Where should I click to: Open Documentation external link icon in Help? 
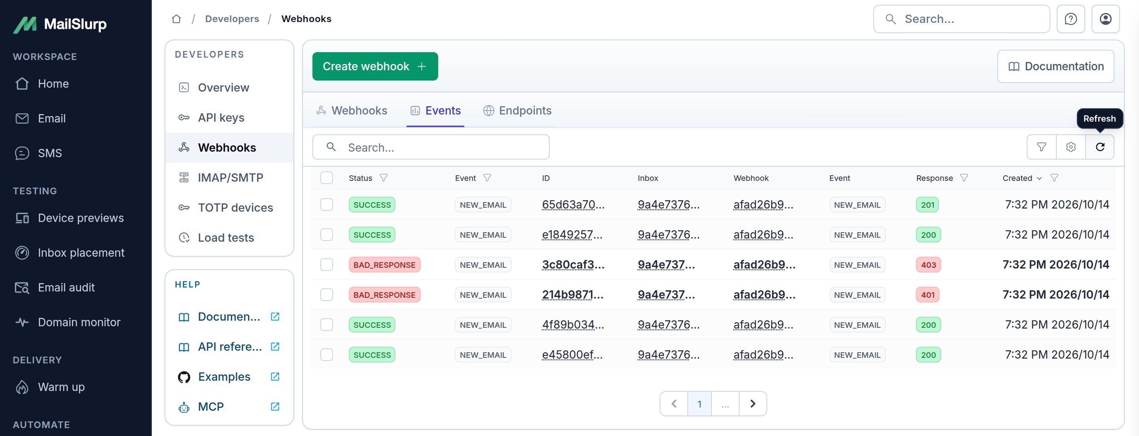tap(275, 316)
